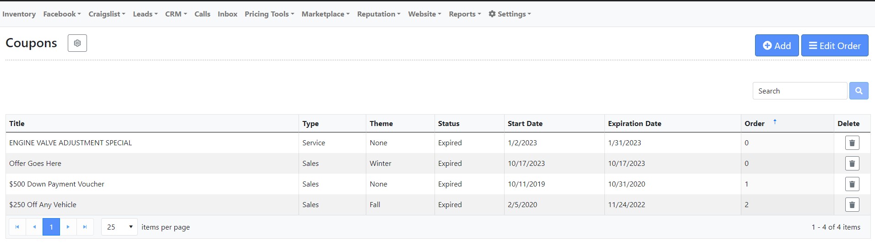This screenshot has height=247, width=875.
Task: Sort table by Expiration Date column
Action: click(634, 123)
